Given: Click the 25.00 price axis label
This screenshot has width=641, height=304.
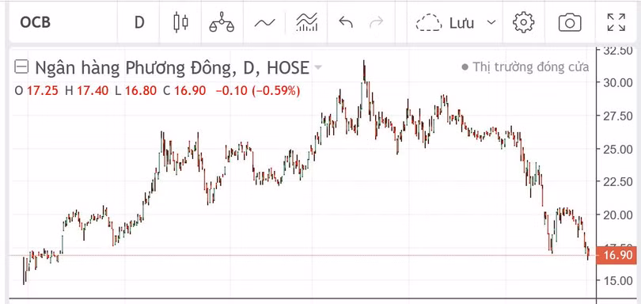Looking at the screenshot, I should point(619,149).
